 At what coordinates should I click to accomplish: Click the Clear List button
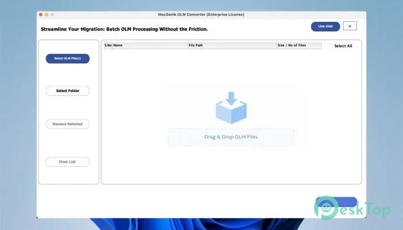(x=67, y=162)
